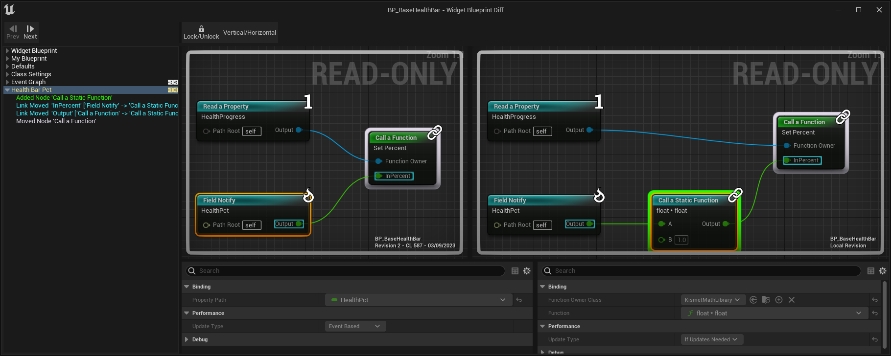891x356 pixels.
Task: Reset right Update Type to default
Action: click(x=875, y=340)
